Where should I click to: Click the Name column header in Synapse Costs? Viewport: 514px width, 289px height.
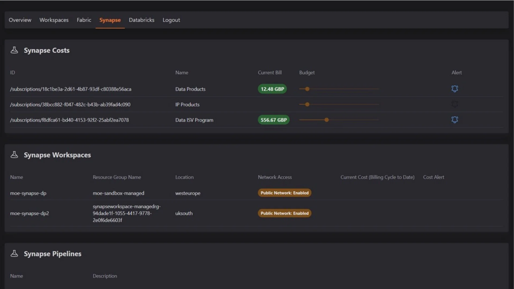click(182, 73)
